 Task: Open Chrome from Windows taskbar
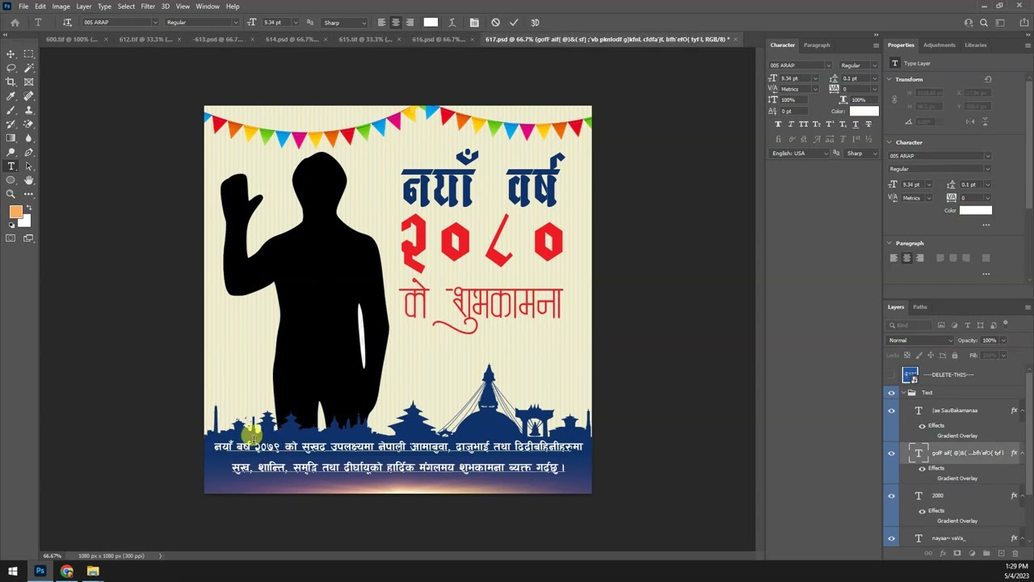[x=66, y=571]
